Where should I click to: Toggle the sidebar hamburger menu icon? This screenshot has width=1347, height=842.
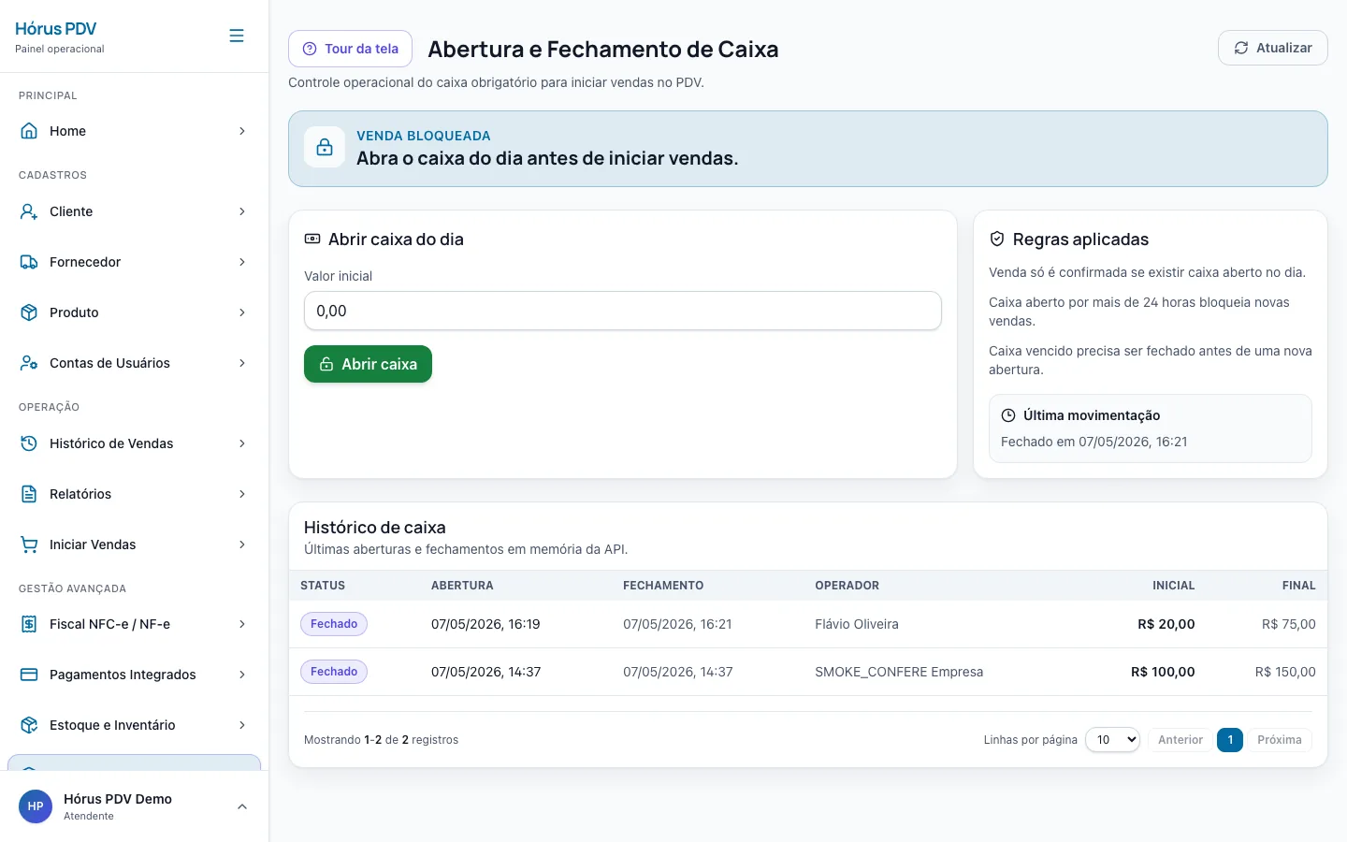point(237,36)
